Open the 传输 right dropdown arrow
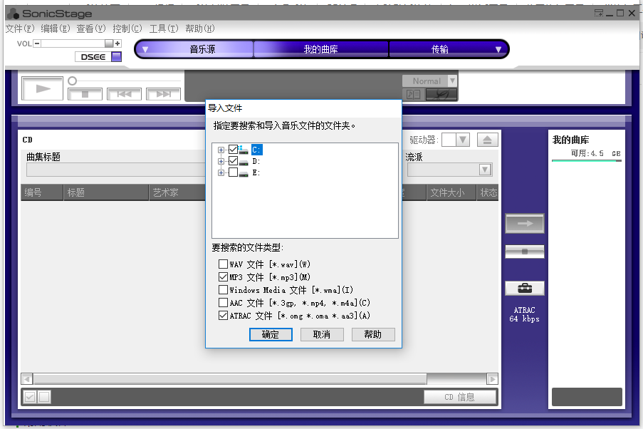 click(498, 50)
